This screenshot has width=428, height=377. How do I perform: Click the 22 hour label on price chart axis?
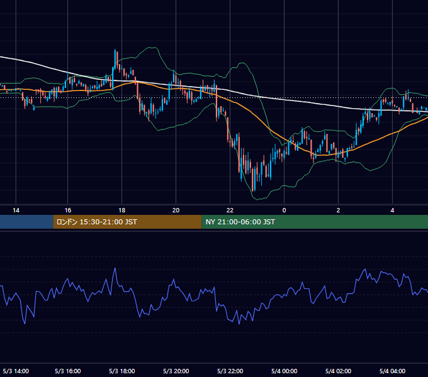230,210
